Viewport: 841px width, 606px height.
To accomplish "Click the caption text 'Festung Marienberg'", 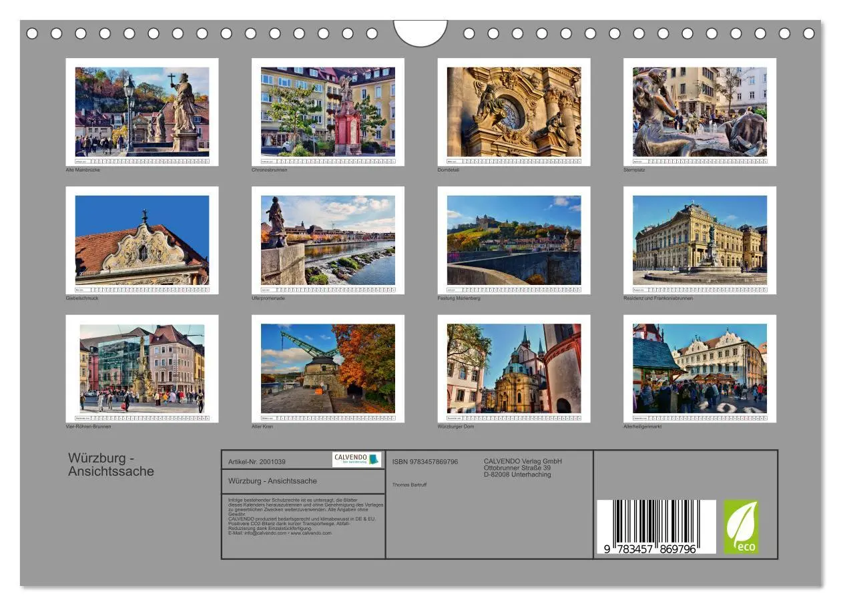I will [459, 298].
